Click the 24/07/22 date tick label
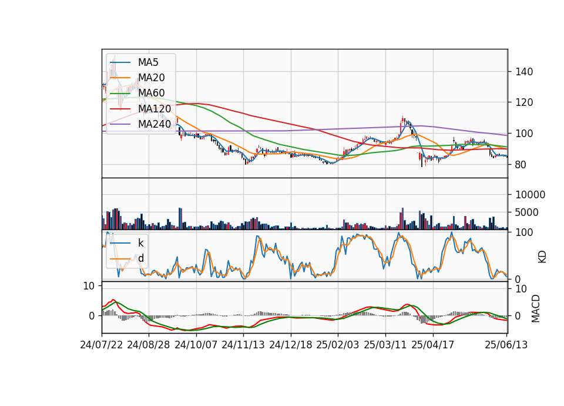564x406 pixels. [x=102, y=345]
